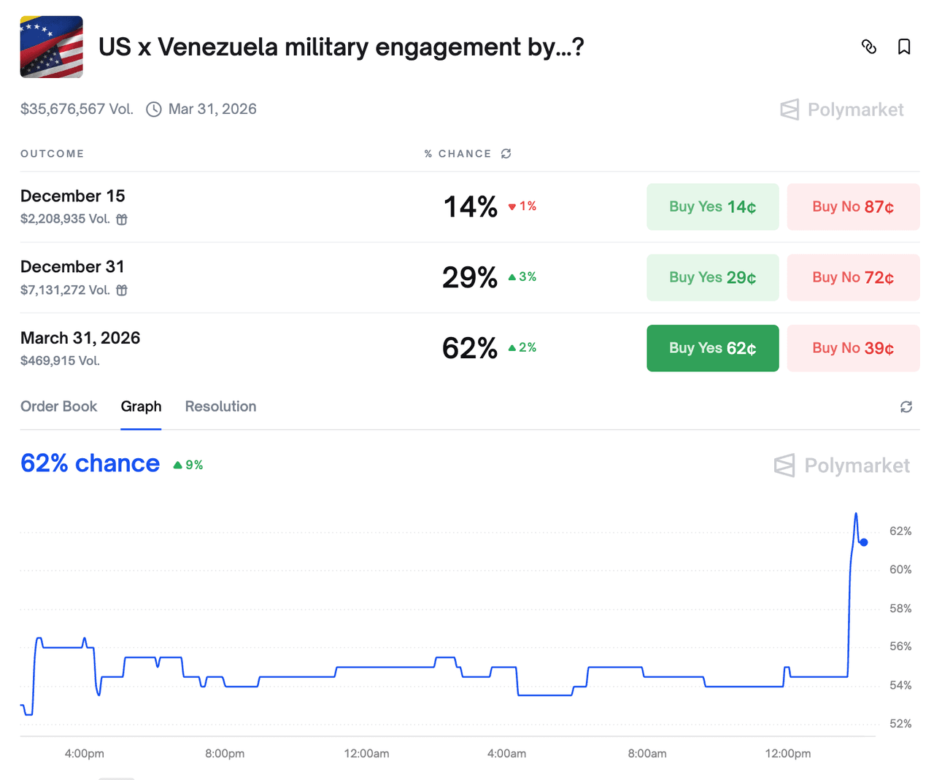The image size is (934, 780).
Task: Click the Buy Yes 62¢ button
Action: tap(712, 348)
